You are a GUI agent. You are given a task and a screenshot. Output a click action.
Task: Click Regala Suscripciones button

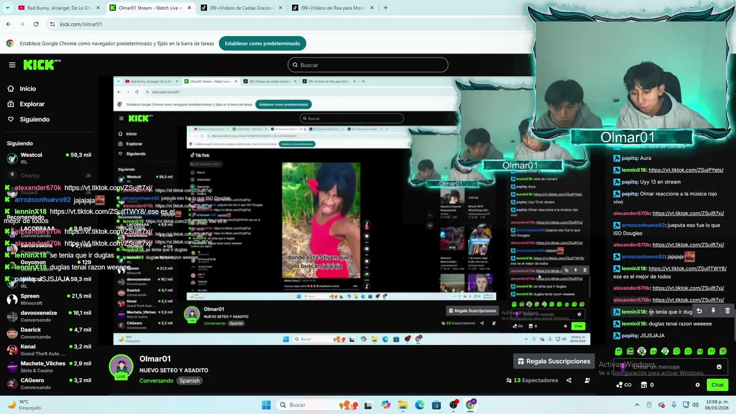click(554, 361)
